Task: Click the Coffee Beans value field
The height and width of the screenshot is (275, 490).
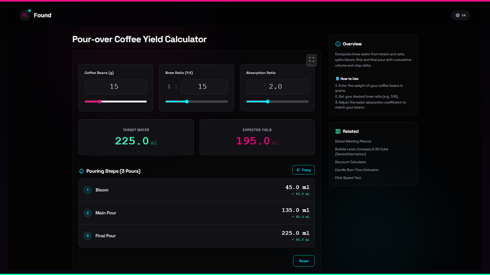Action: (x=116, y=87)
